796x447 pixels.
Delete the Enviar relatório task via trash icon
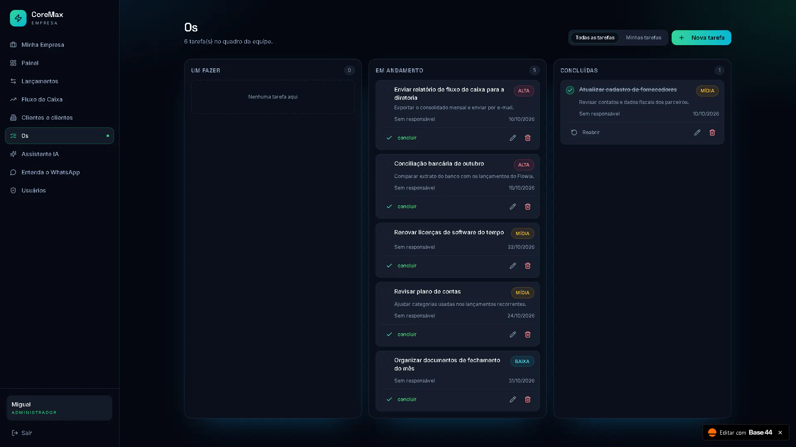pyautogui.click(x=528, y=138)
